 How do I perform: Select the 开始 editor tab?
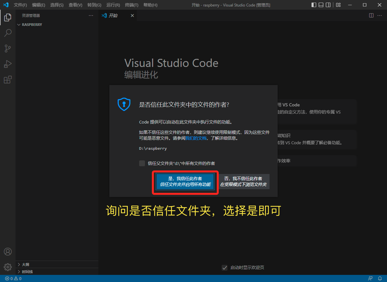pos(118,16)
